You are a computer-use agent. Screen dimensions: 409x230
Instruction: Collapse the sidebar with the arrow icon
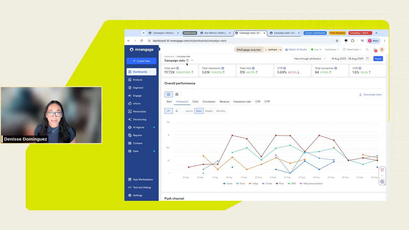158,49
